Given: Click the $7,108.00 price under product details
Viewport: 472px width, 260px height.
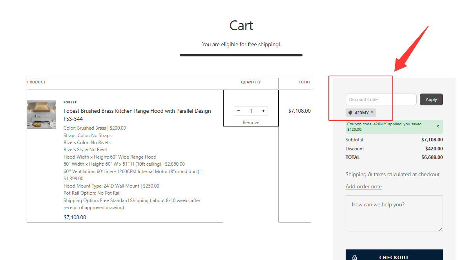Looking at the screenshot, I should tap(75, 217).
